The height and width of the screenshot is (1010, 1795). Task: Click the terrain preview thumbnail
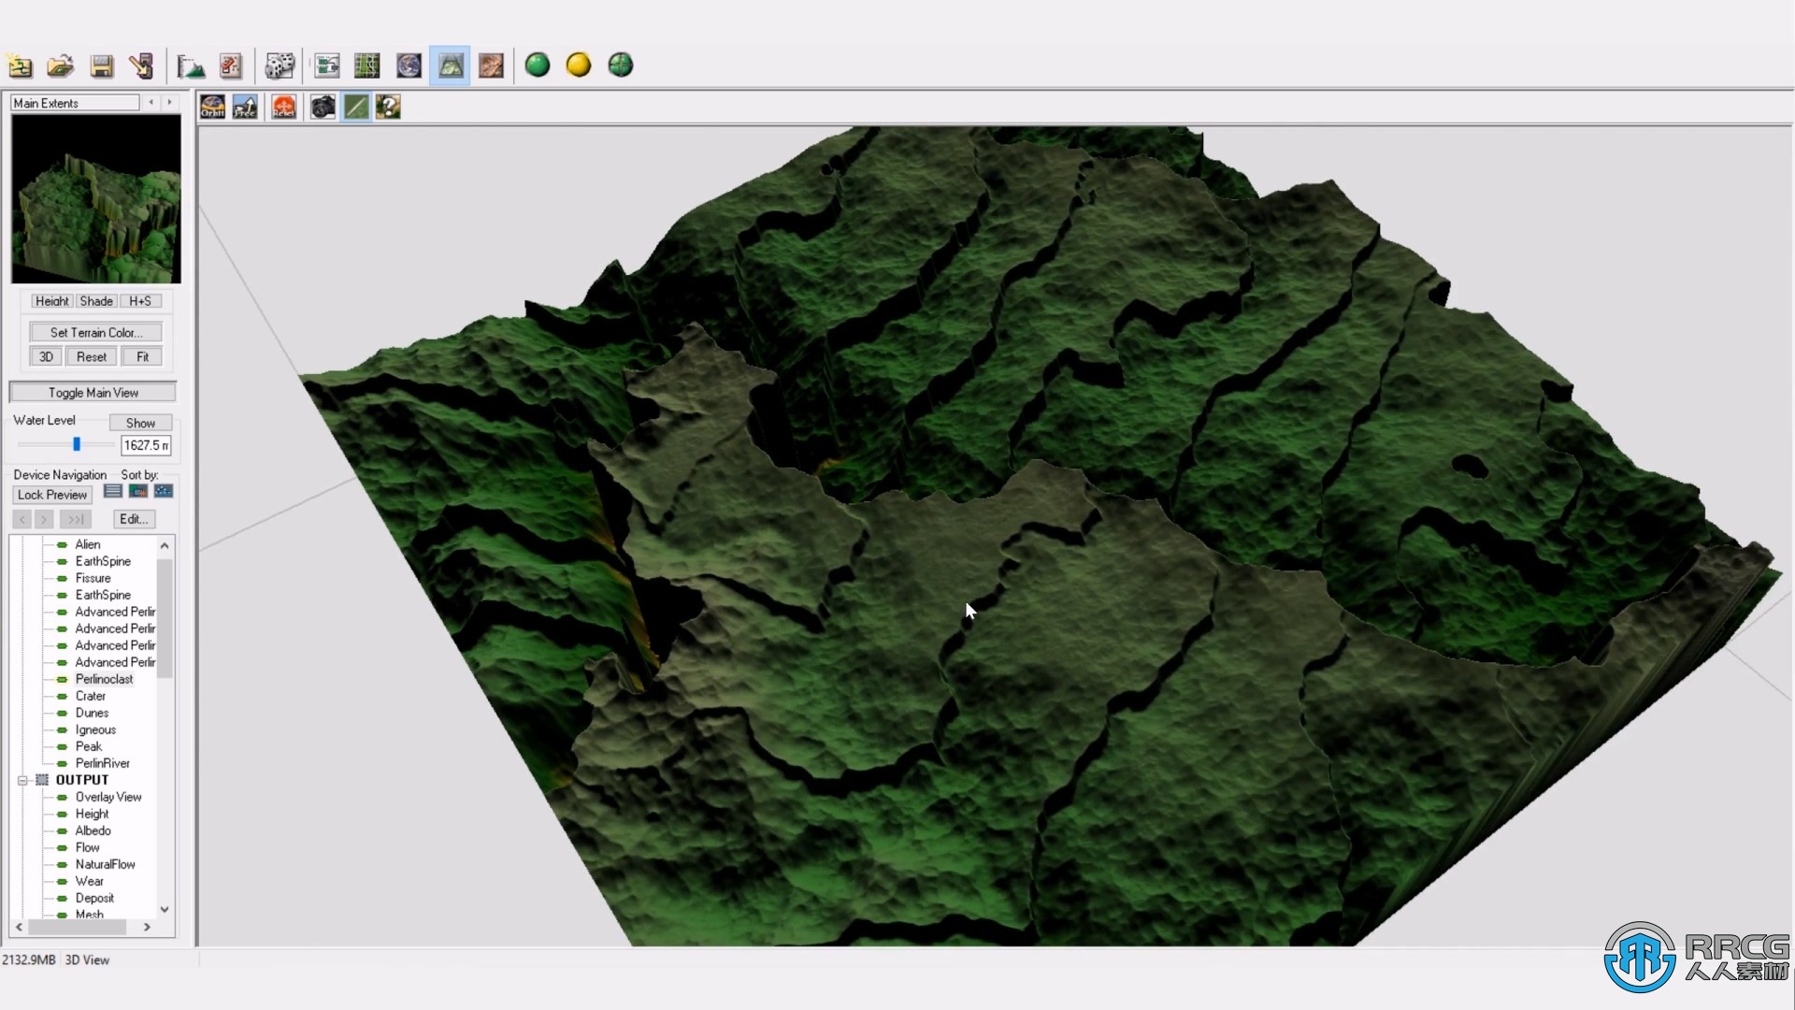pyautogui.click(x=96, y=199)
